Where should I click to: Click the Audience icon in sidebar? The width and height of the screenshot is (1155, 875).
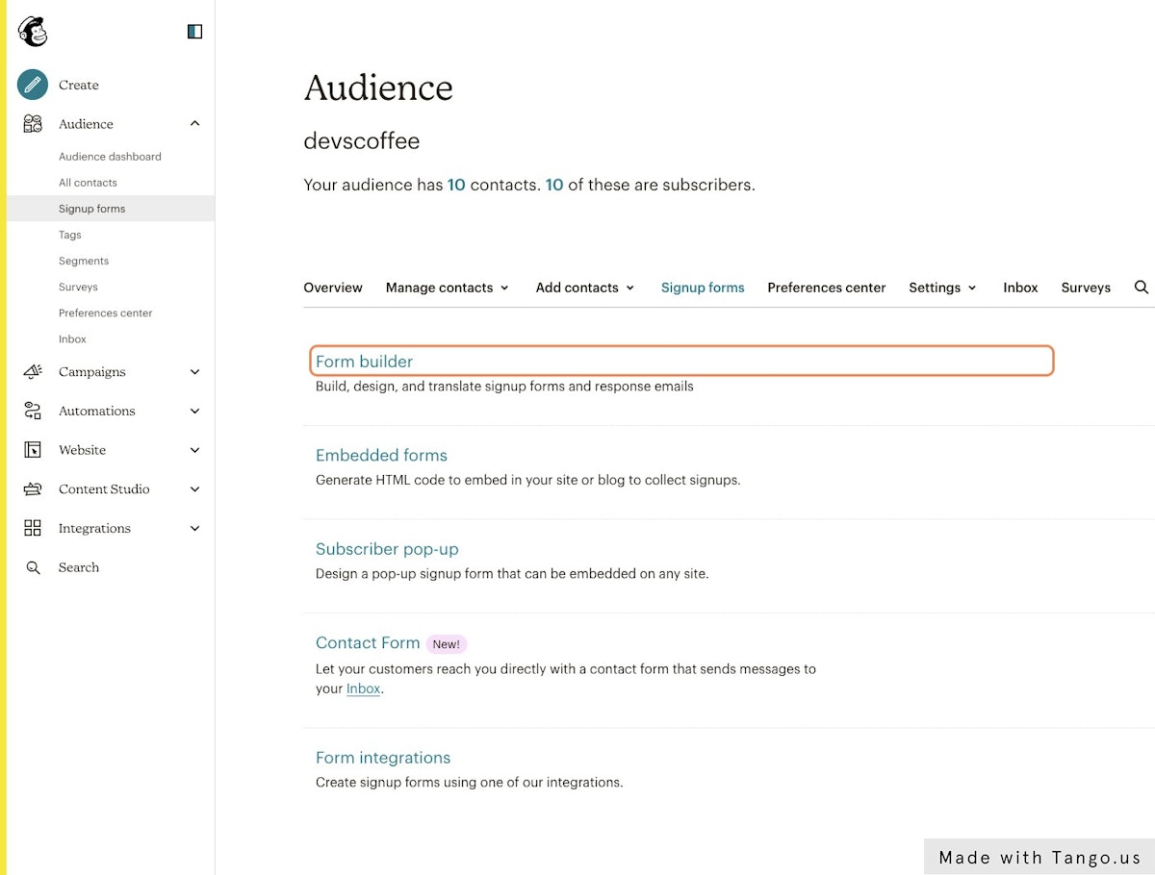33,124
